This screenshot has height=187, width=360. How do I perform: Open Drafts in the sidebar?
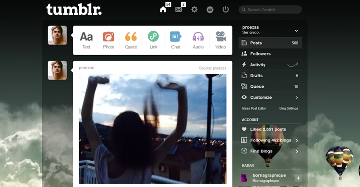pos(270,76)
